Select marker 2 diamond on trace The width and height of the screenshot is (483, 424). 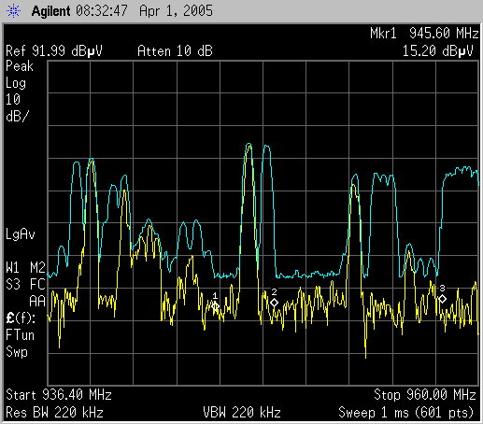click(x=274, y=303)
